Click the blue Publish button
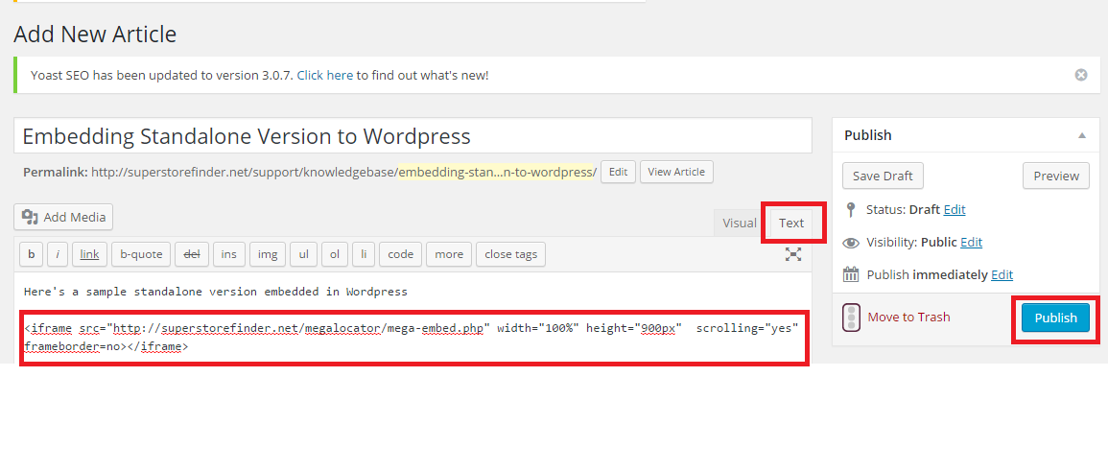Viewport: 1108px width, 471px height. 1055,318
